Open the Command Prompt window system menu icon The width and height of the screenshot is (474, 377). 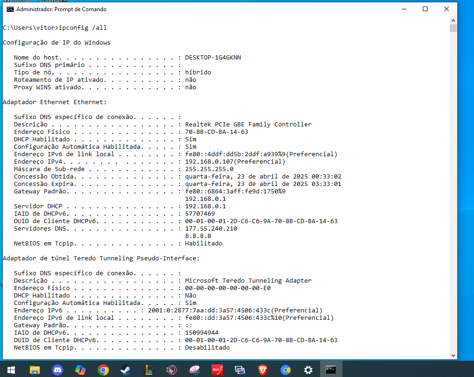[x=10, y=9]
